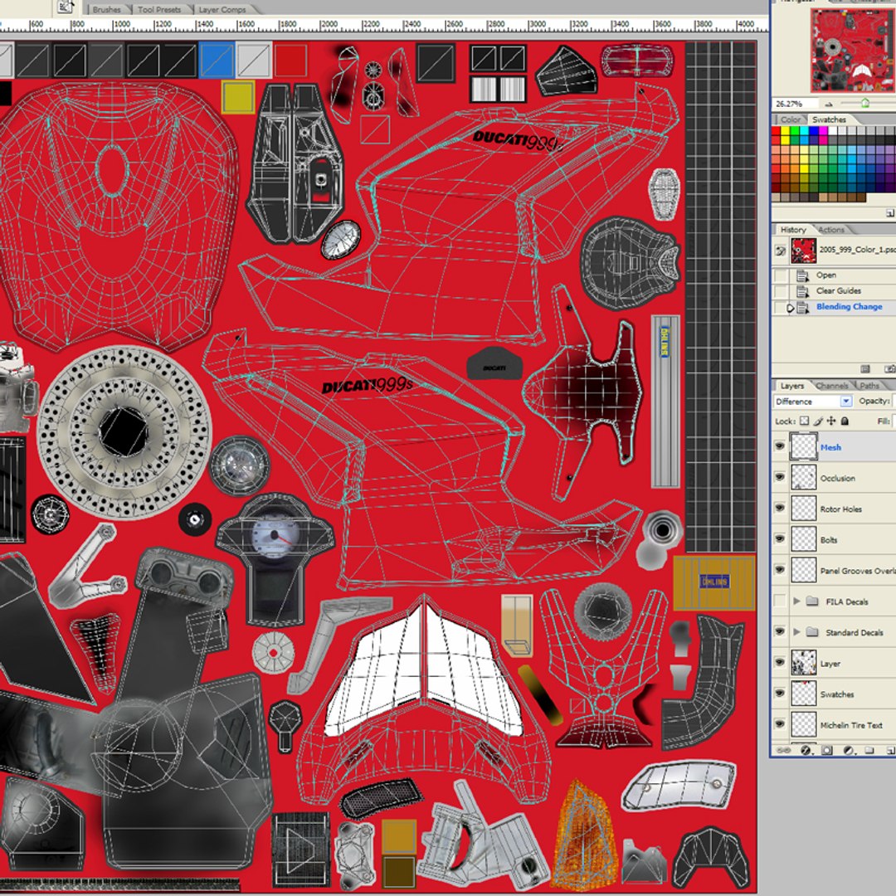The image size is (896, 896).
Task: Switch to the Brushes tab
Action: 107,9
